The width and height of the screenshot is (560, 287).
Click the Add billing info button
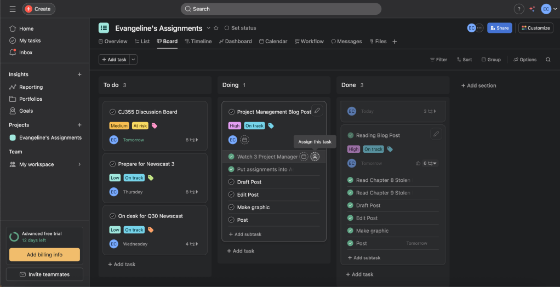[x=44, y=255]
